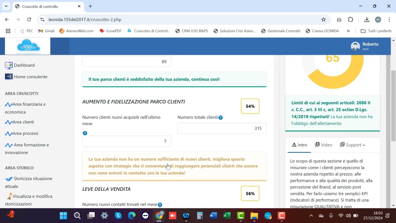Show more bookmarks with chevron
The image size is (396, 223).
point(348,31)
